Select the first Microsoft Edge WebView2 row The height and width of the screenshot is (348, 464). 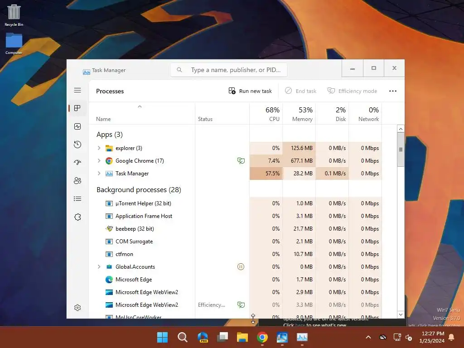tap(235, 292)
